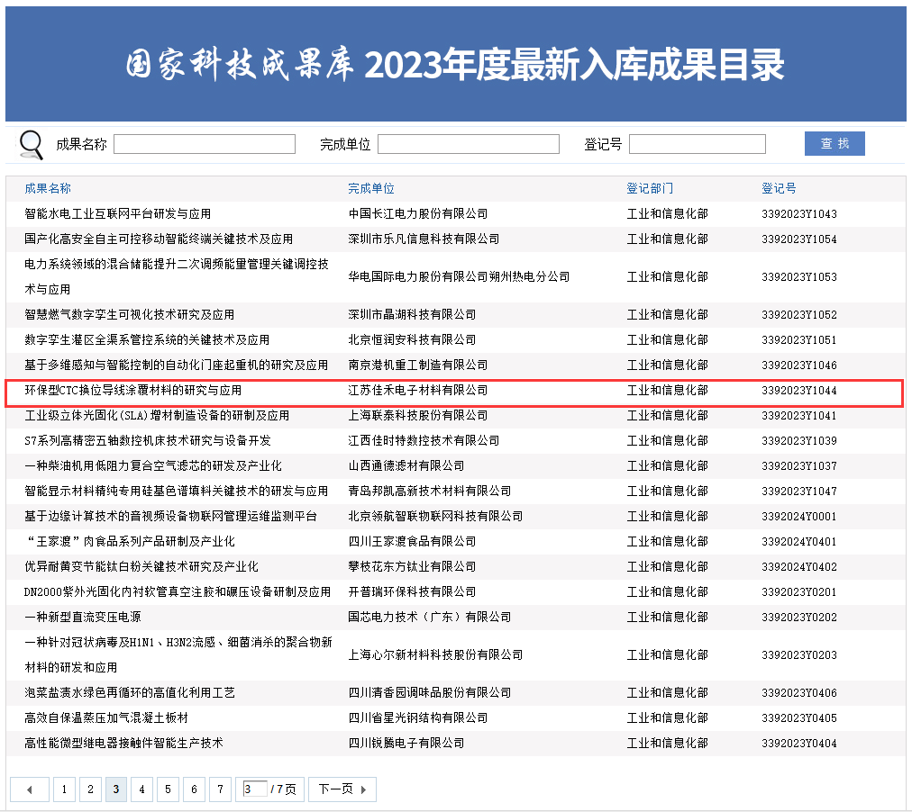Click the 下一页 next page button
The width and height of the screenshot is (912, 812).
click(x=342, y=789)
